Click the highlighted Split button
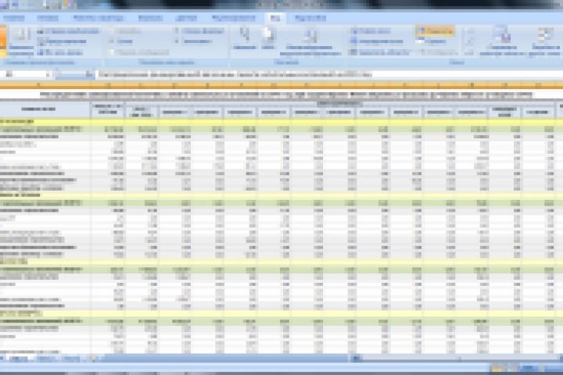 436,31
